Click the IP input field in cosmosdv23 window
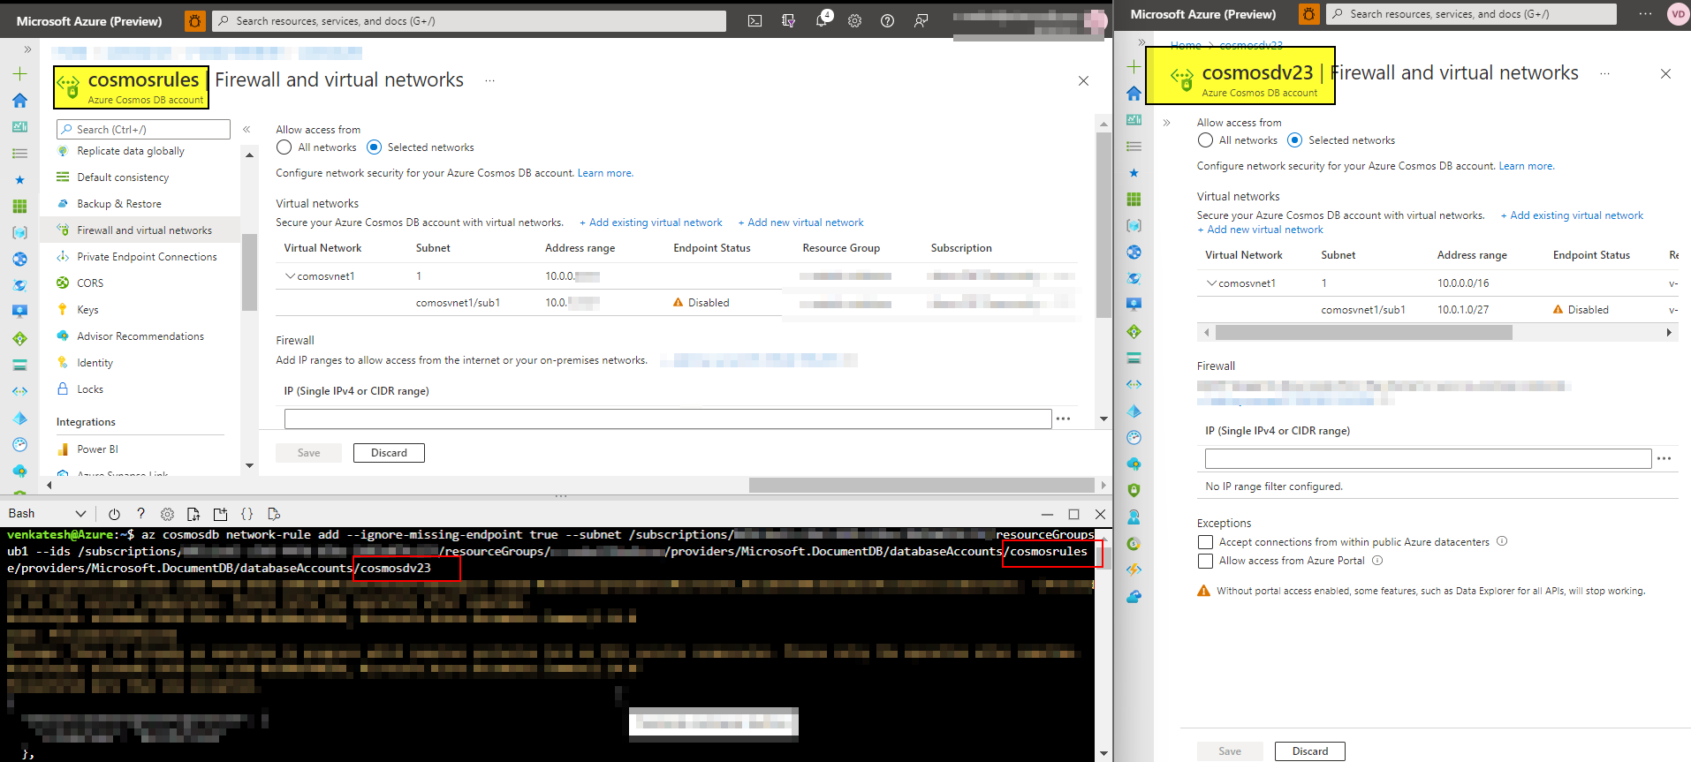1691x762 pixels. click(1428, 458)
